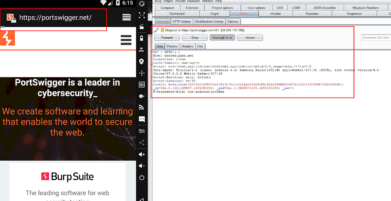Click the Comment this item field

(376, 38)
